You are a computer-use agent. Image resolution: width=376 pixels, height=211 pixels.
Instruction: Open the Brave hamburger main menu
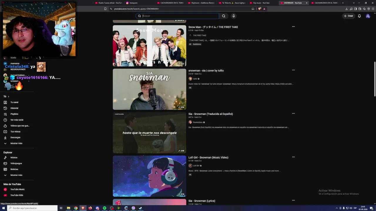(373, 9)
